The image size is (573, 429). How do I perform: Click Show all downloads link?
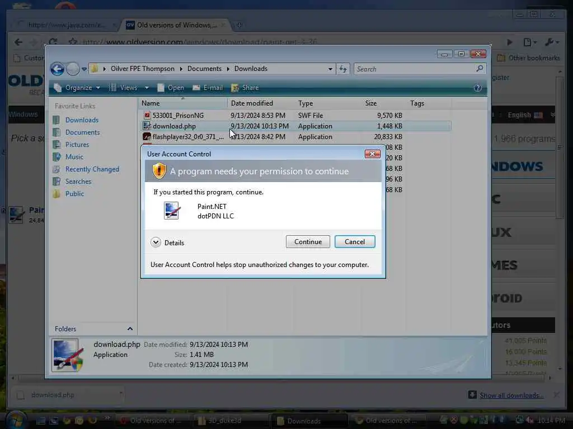(511, 395)
